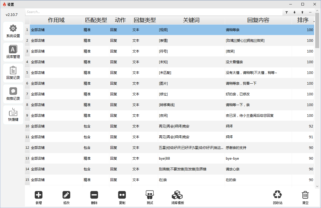Open 系统设置 gear icon
The image size is (321, 208).
click(13, 28)
